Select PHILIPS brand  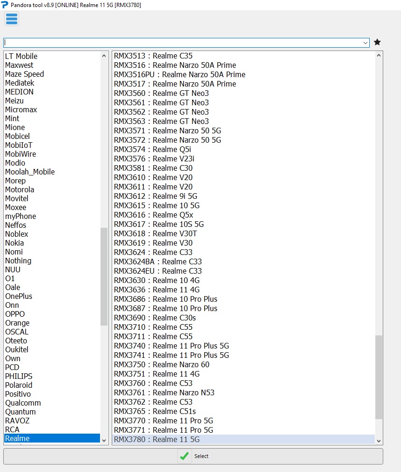click(19, 376)
